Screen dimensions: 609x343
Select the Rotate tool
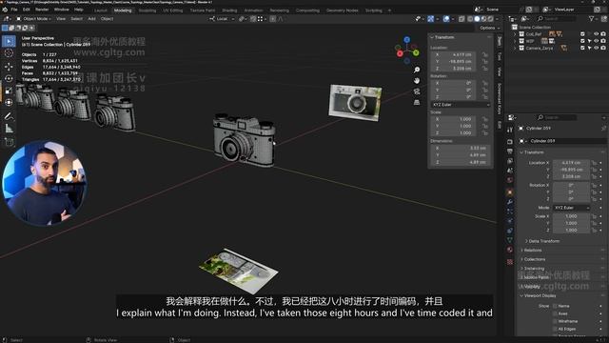point(9,78)
